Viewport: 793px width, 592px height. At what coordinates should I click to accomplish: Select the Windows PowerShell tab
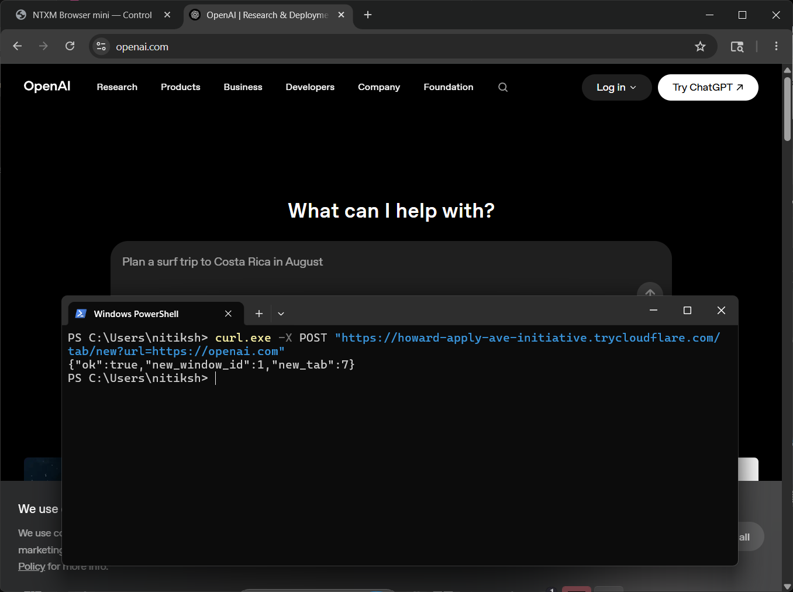click(155, 314)
